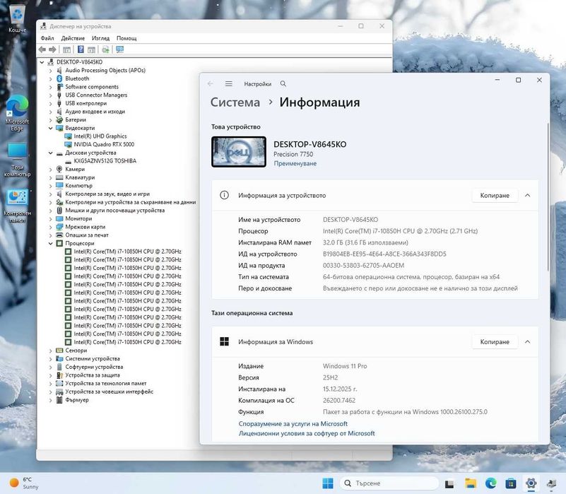Click Копиране for Windows information
This screenshot has width=566, height=494.
(495, 341)
